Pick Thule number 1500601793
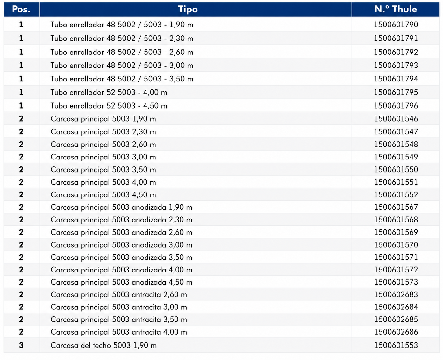This screenshot has width=443, height=360. point(396,65)
